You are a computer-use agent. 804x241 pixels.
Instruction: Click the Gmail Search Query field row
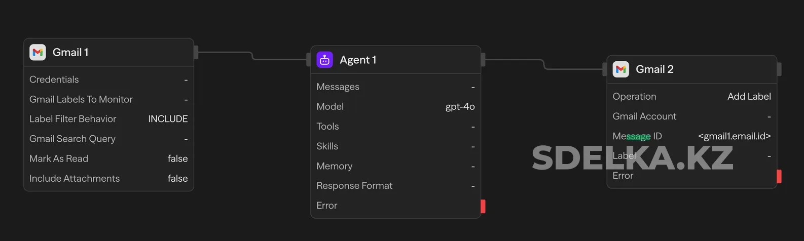(x=108, y=139)
